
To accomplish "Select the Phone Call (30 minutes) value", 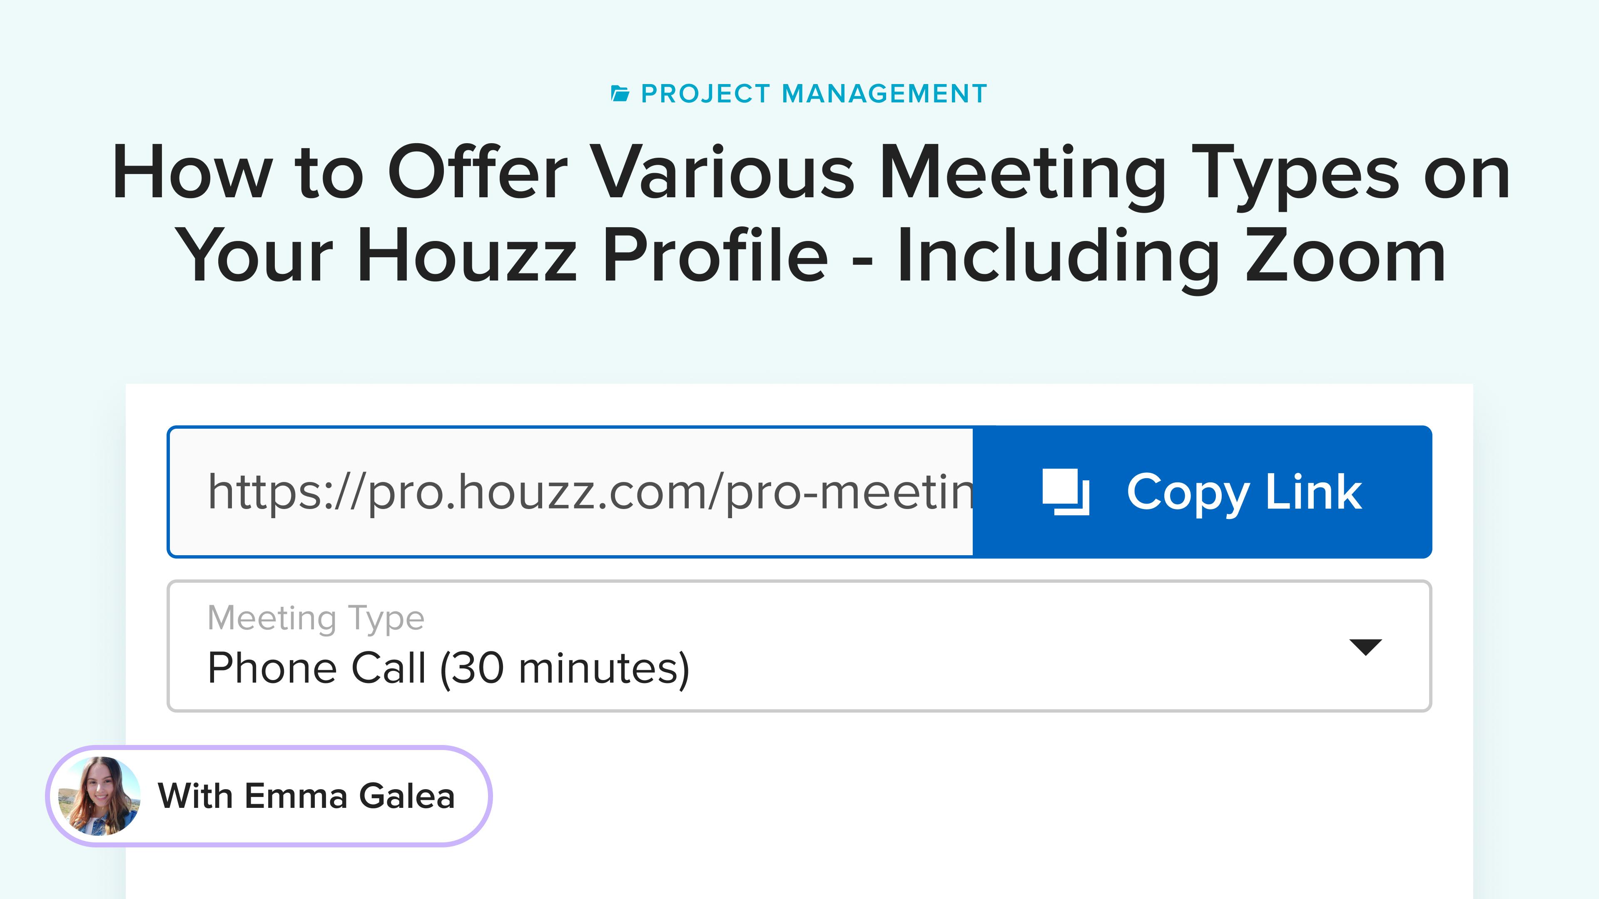I will (x=448, y=668).
